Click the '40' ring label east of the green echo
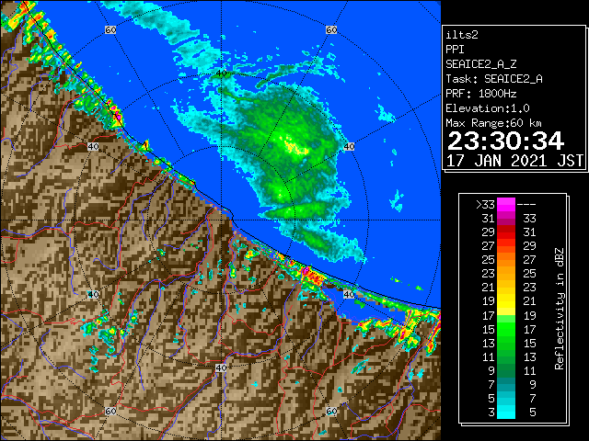The width and height of the screenshot is (589, 441). click(349, 146)
